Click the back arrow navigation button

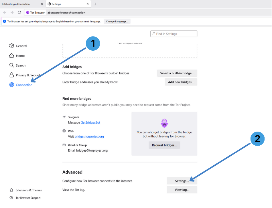pos(5,13)
